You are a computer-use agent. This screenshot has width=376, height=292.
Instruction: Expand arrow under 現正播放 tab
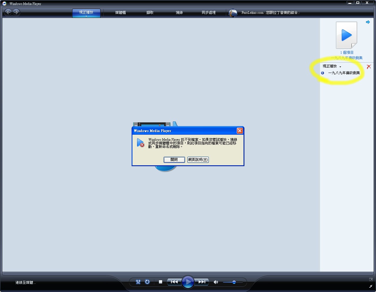86,16
